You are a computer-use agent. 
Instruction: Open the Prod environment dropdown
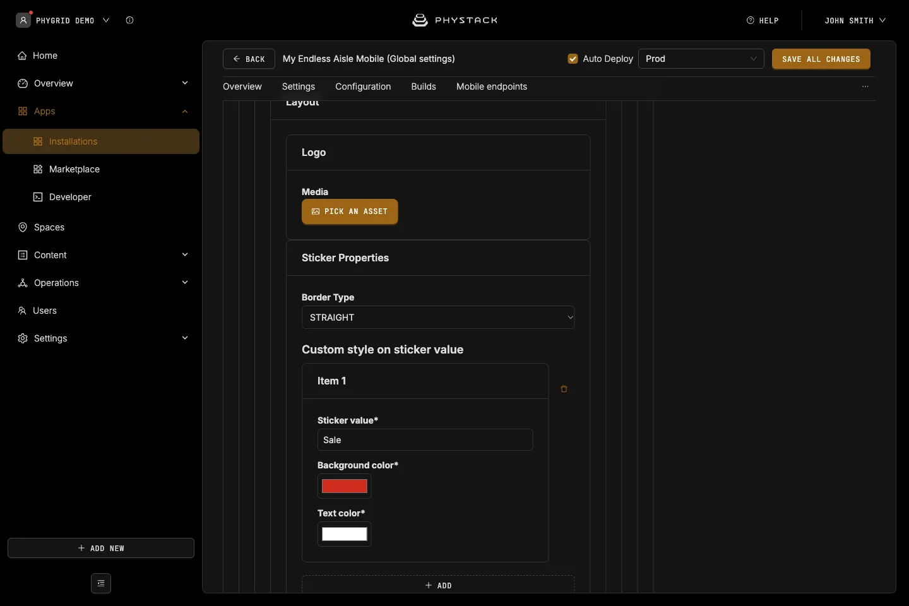[x=701, y=59]
